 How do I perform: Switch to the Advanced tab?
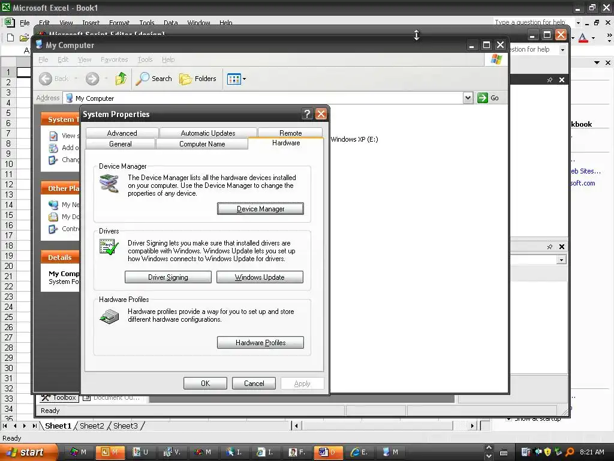(122, 133)
